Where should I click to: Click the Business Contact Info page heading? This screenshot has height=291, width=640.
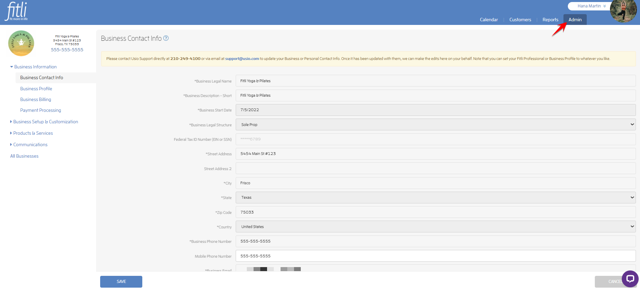pos(131,38)
